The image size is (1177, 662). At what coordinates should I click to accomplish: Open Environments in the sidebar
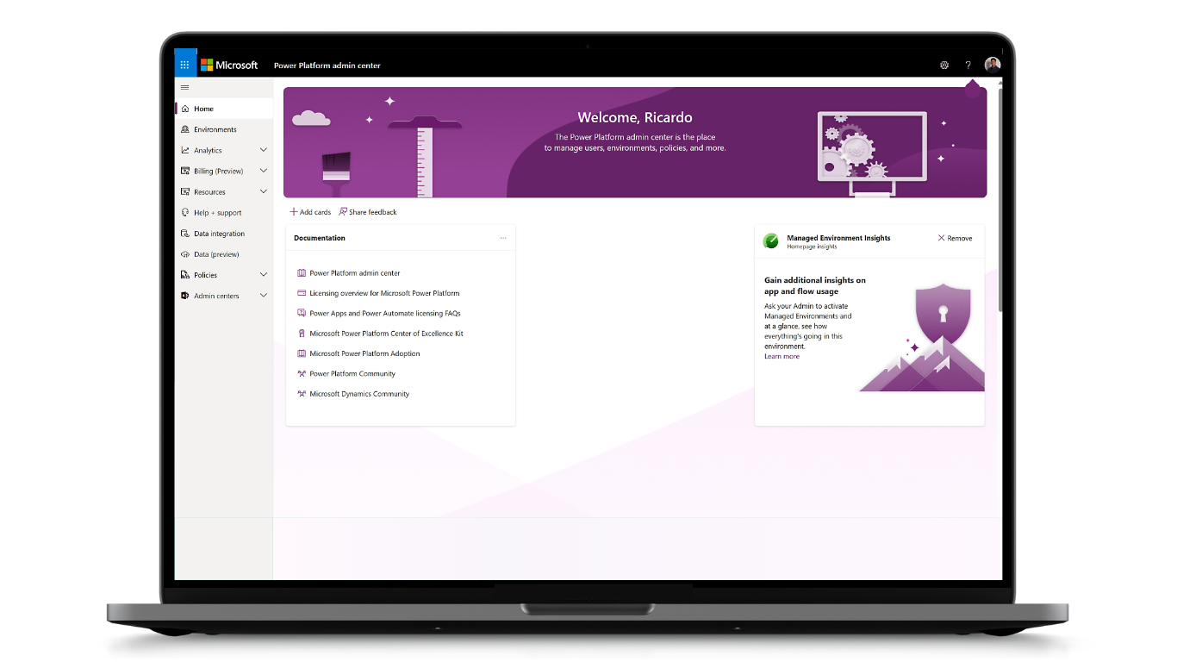(x=224, y=129)
